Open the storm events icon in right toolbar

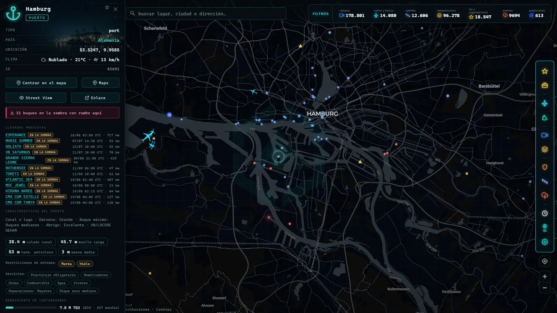(545, 196)
